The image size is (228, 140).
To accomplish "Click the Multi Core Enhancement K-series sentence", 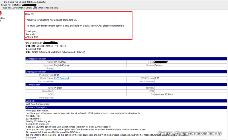I will pyautogui.click(x=75, y=26).
